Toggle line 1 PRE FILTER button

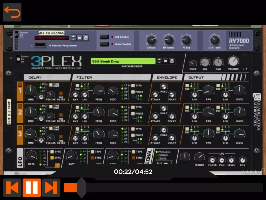pyautogui.click(x=61, y=93)
